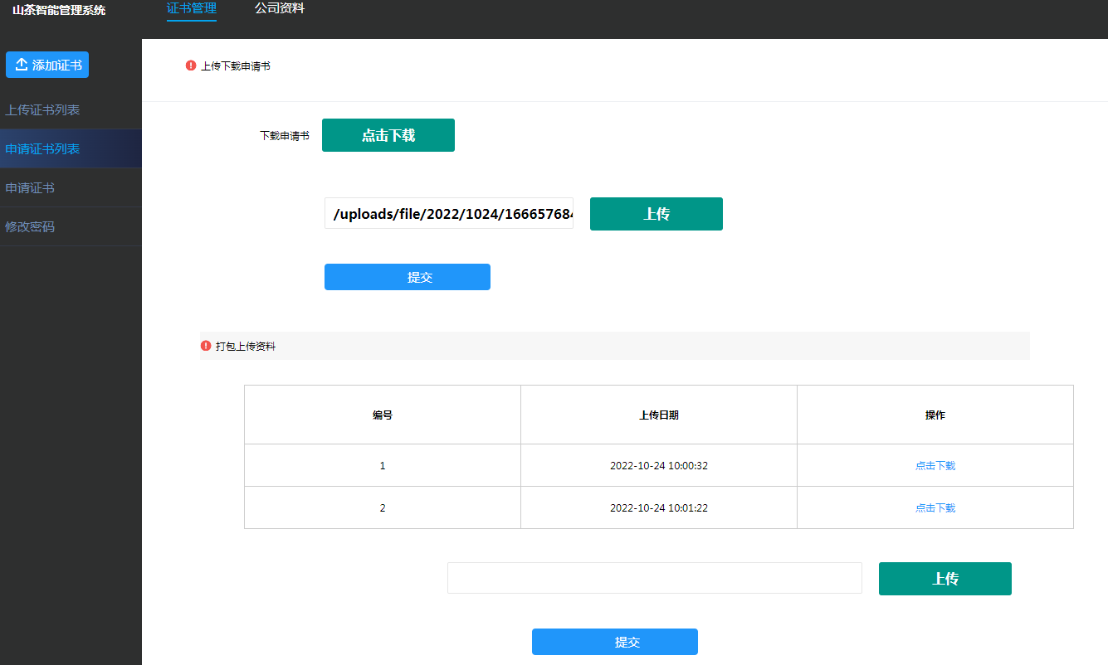
Task: Click the 上传日期 column header
Action: 658,415
